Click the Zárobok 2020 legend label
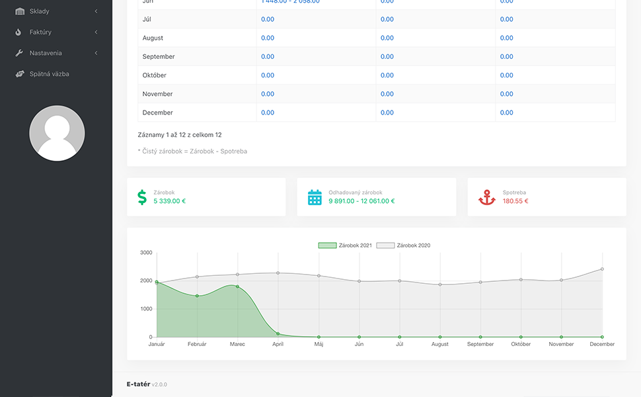This screenshot has height=397, width=641. [x=413, y=245]
